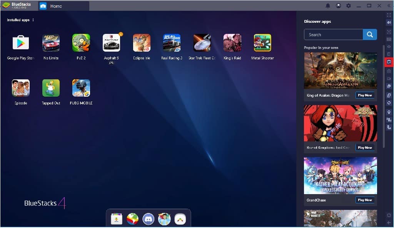Open the globe ball icon in the dock
The image size is (394, 228).
pyautogui.click(x=132, y=219)
